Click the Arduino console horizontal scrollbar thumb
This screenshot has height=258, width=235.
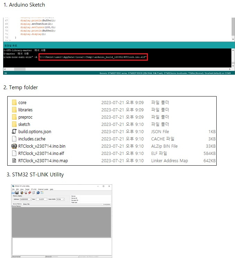point(20,69)
